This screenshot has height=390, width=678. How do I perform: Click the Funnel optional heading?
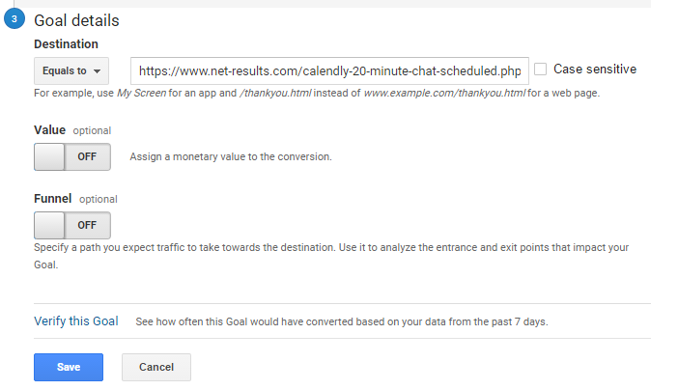pos(75,199)
